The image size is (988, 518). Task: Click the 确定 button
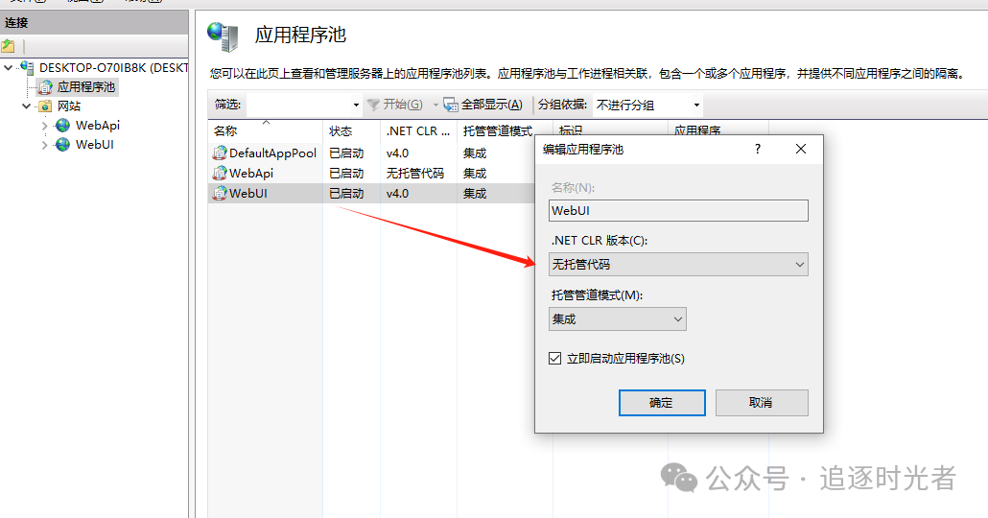click(662, 403)
